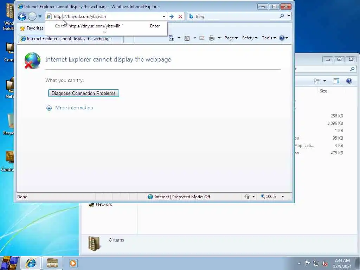
Task: Click the Read Mail icon
Action: coord(202,38)
